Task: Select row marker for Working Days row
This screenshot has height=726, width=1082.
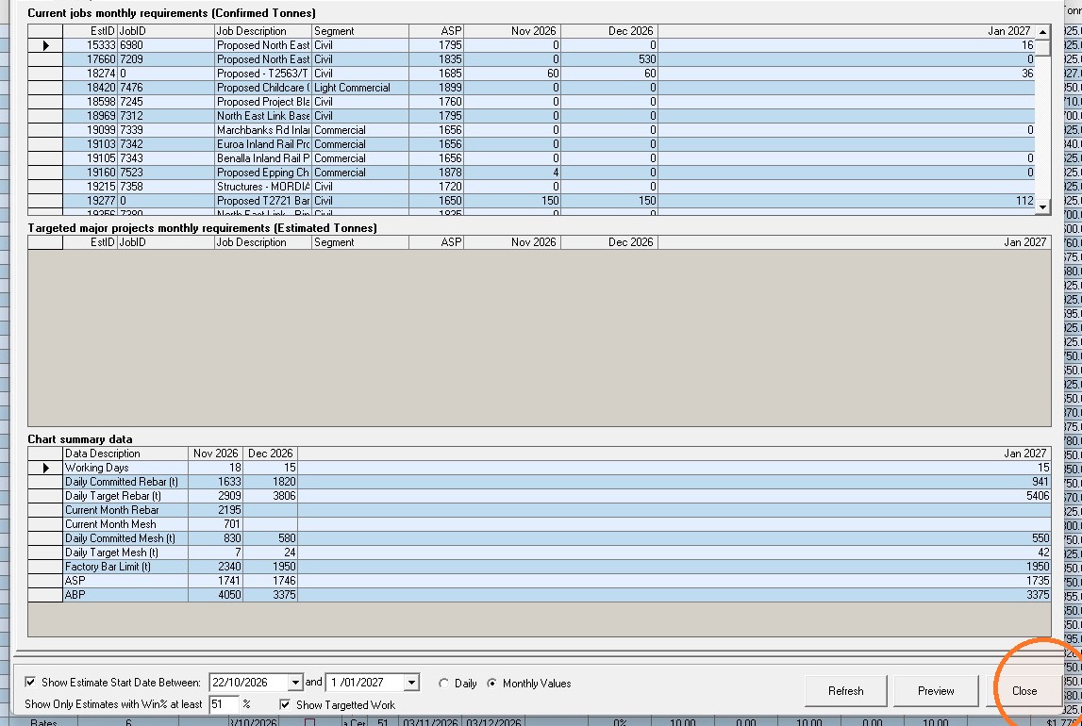Action: pos(45,469)
